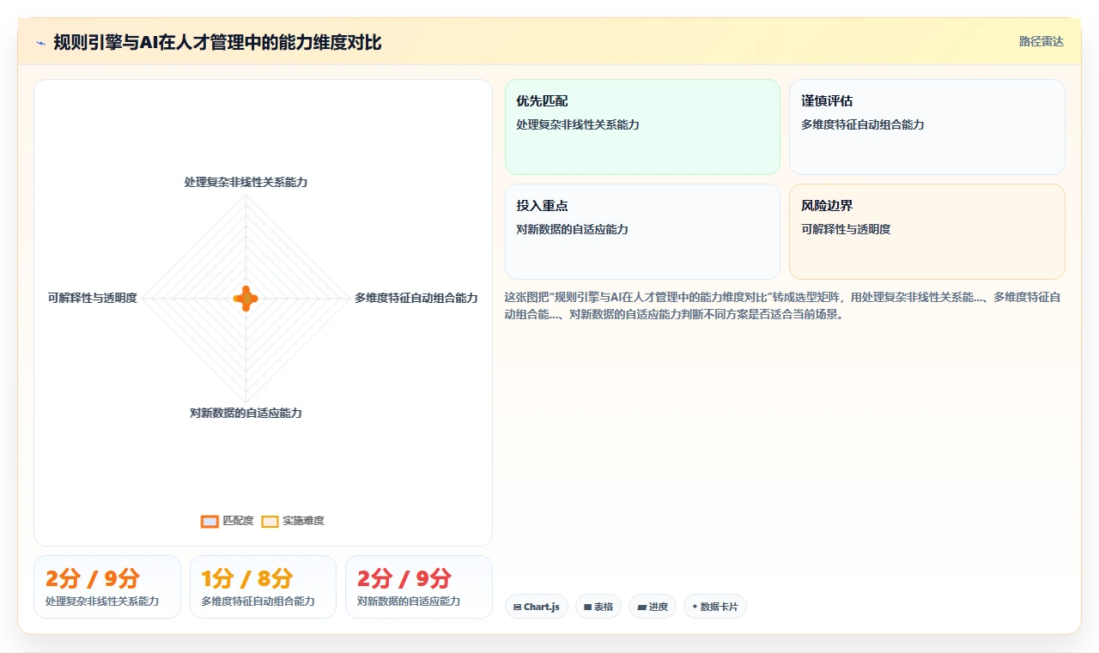Viewport: 1099px width, 653px height.
Task: Click the page title 规则引擎与AI在人才管理中的能力维度对比
Action: click(217, 42)
